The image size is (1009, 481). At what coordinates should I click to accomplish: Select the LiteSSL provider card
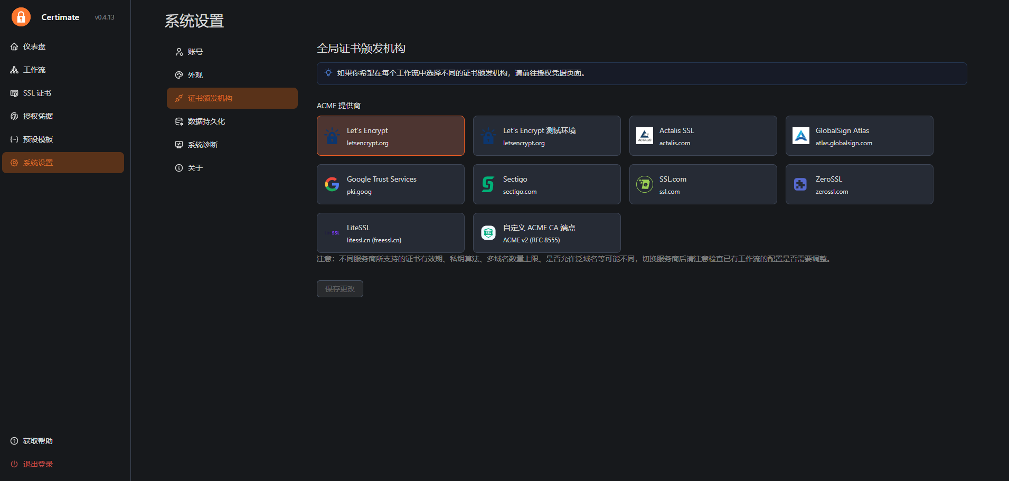coord(390,233)
